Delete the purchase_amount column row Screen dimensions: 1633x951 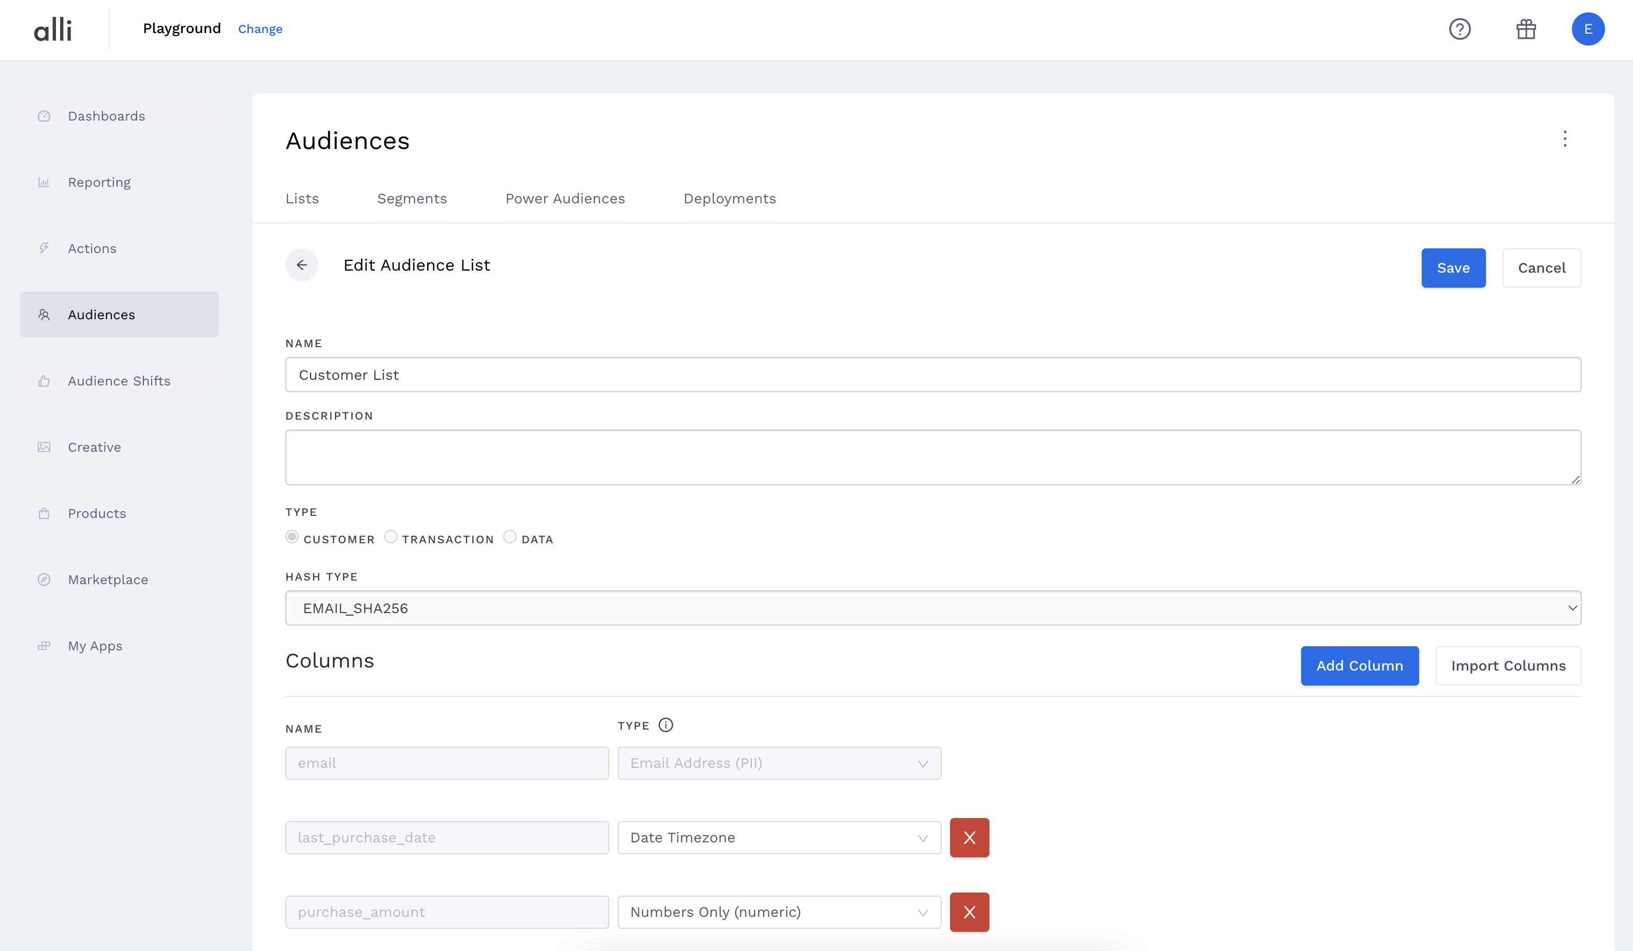pos(969,912)
